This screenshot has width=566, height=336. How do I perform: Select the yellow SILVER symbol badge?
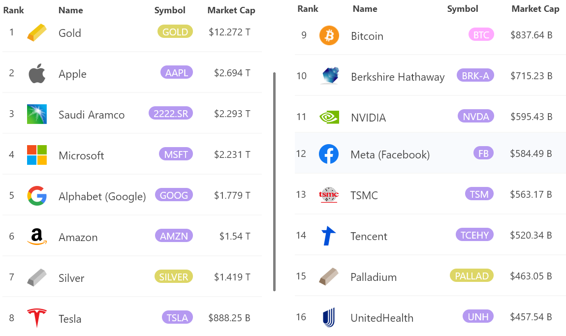[x=173, y=277]
